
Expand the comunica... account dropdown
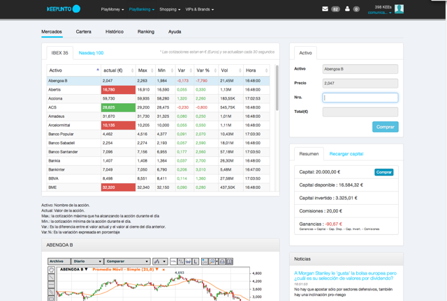pyautogui.click(x=379, y=13)
